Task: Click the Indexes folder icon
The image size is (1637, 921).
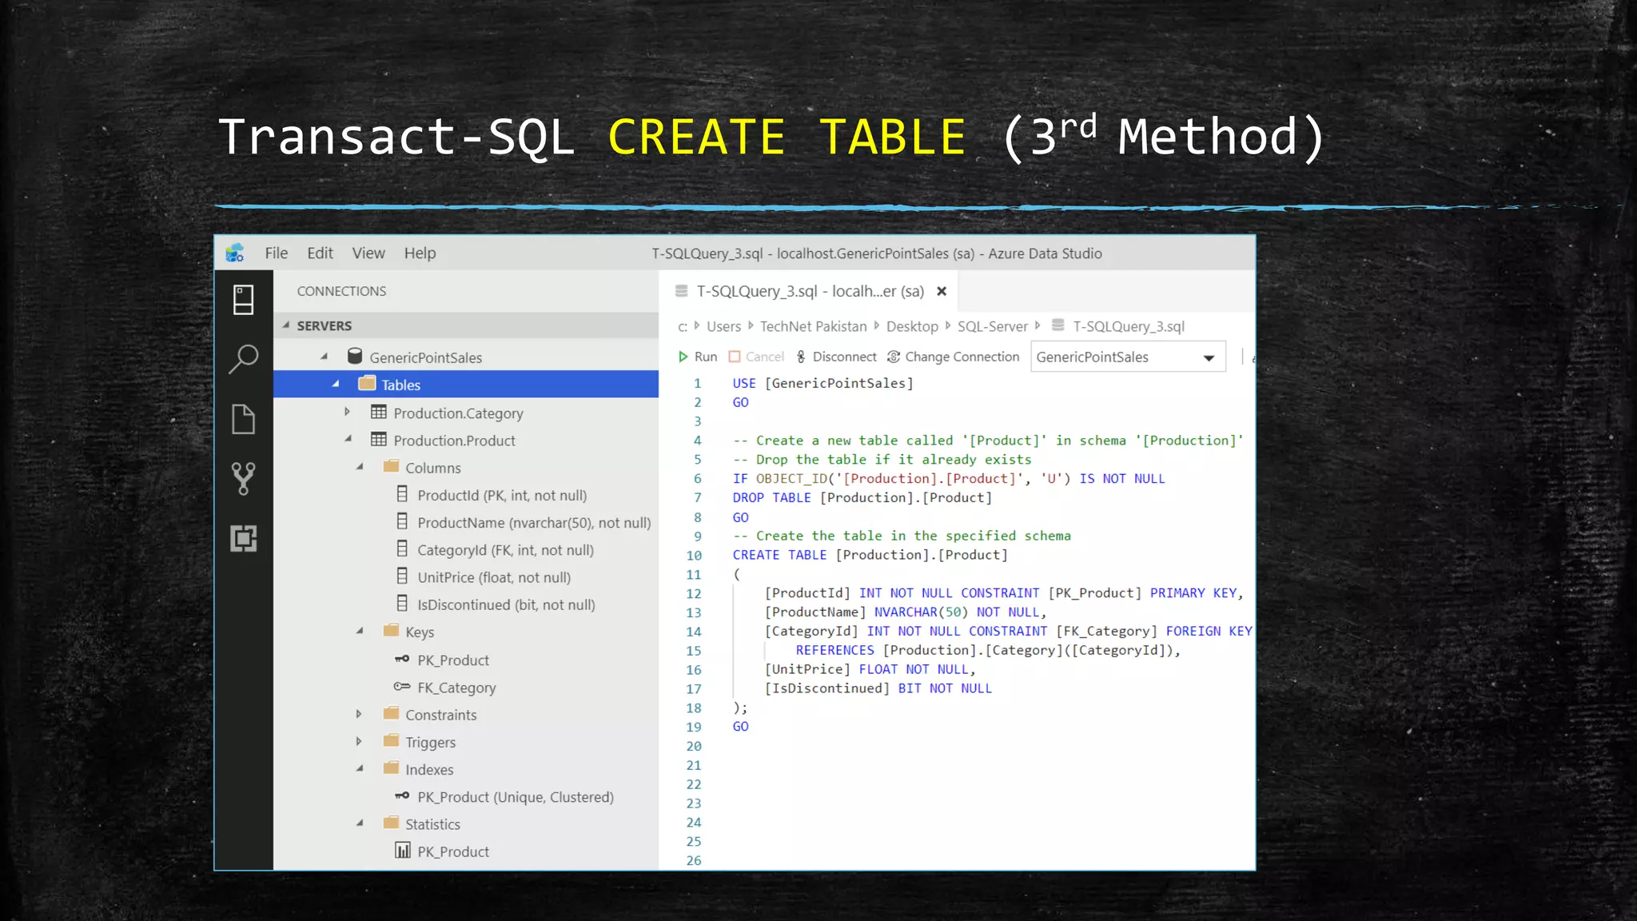Action: [x=391, y=768]
